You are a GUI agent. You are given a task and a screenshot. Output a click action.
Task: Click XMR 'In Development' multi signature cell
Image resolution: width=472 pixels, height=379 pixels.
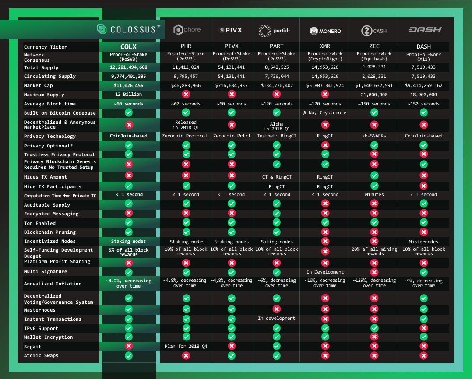(325, 272)
